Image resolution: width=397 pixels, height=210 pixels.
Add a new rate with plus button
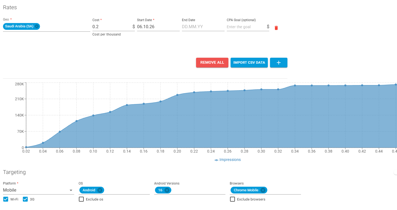[279, 63]
